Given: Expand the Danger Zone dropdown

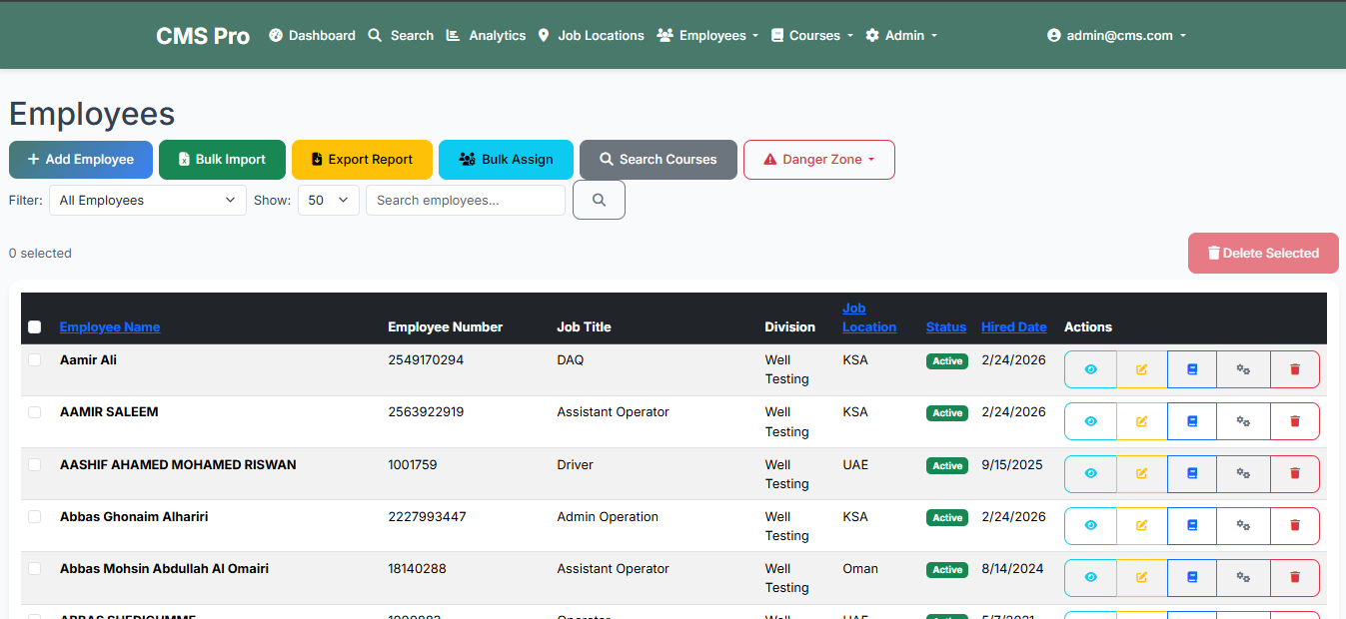Looking at the screenshot, I should click(x=819, y=160).
